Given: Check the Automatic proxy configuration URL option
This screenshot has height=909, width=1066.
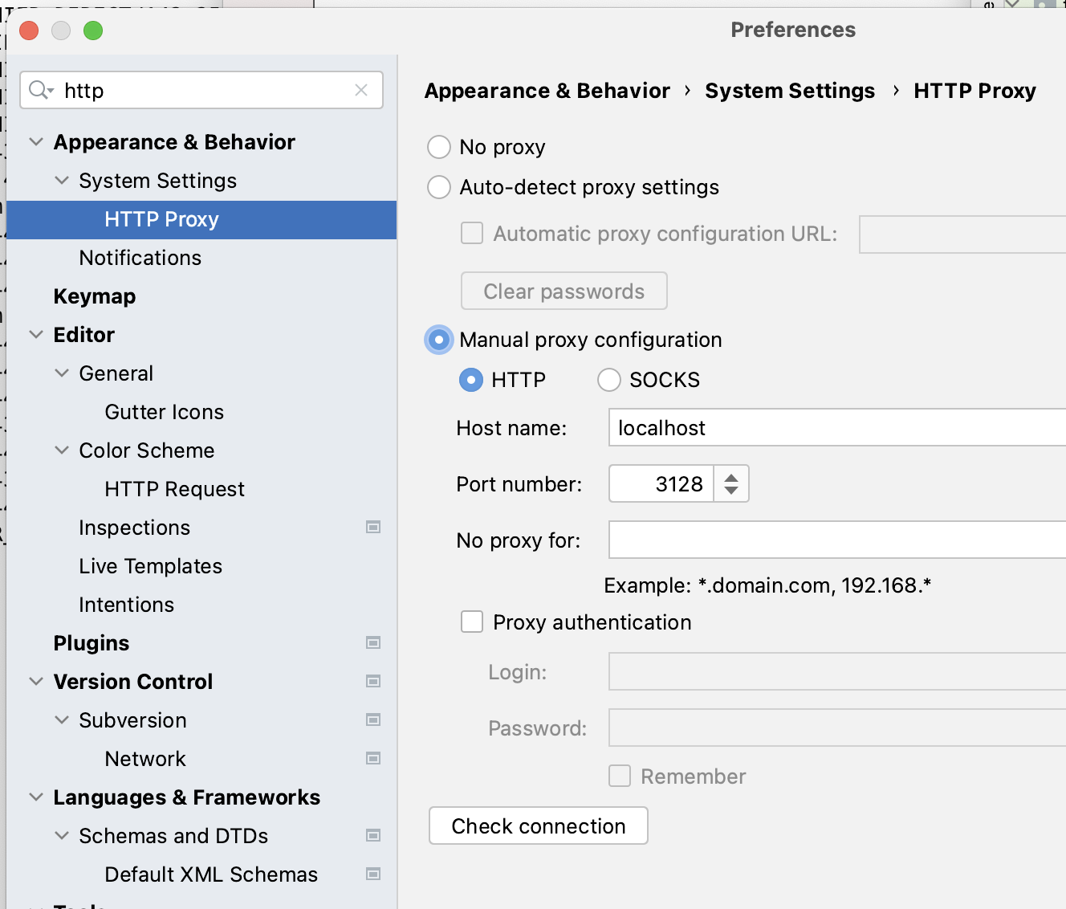Looking at the screenshot, I should click(x=472, y=233).
